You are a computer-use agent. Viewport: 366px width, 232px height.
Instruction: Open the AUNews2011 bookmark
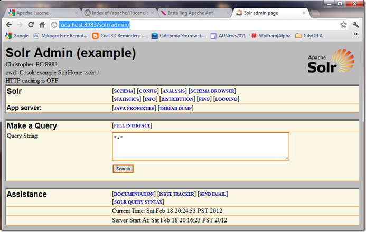point(228,36)
